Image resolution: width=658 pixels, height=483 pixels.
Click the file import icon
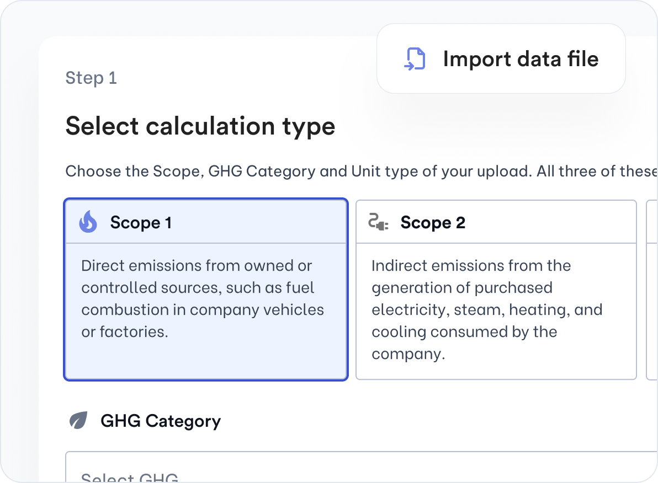click(415, 58)
